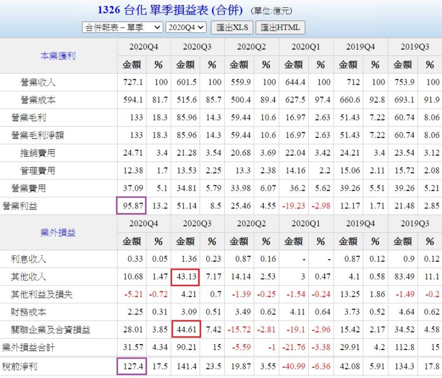The height and width of the screenshot is (378, 442).
Task: Open the 合併報表－單季 report type dropdown
Action: click(x=122, y=27)
